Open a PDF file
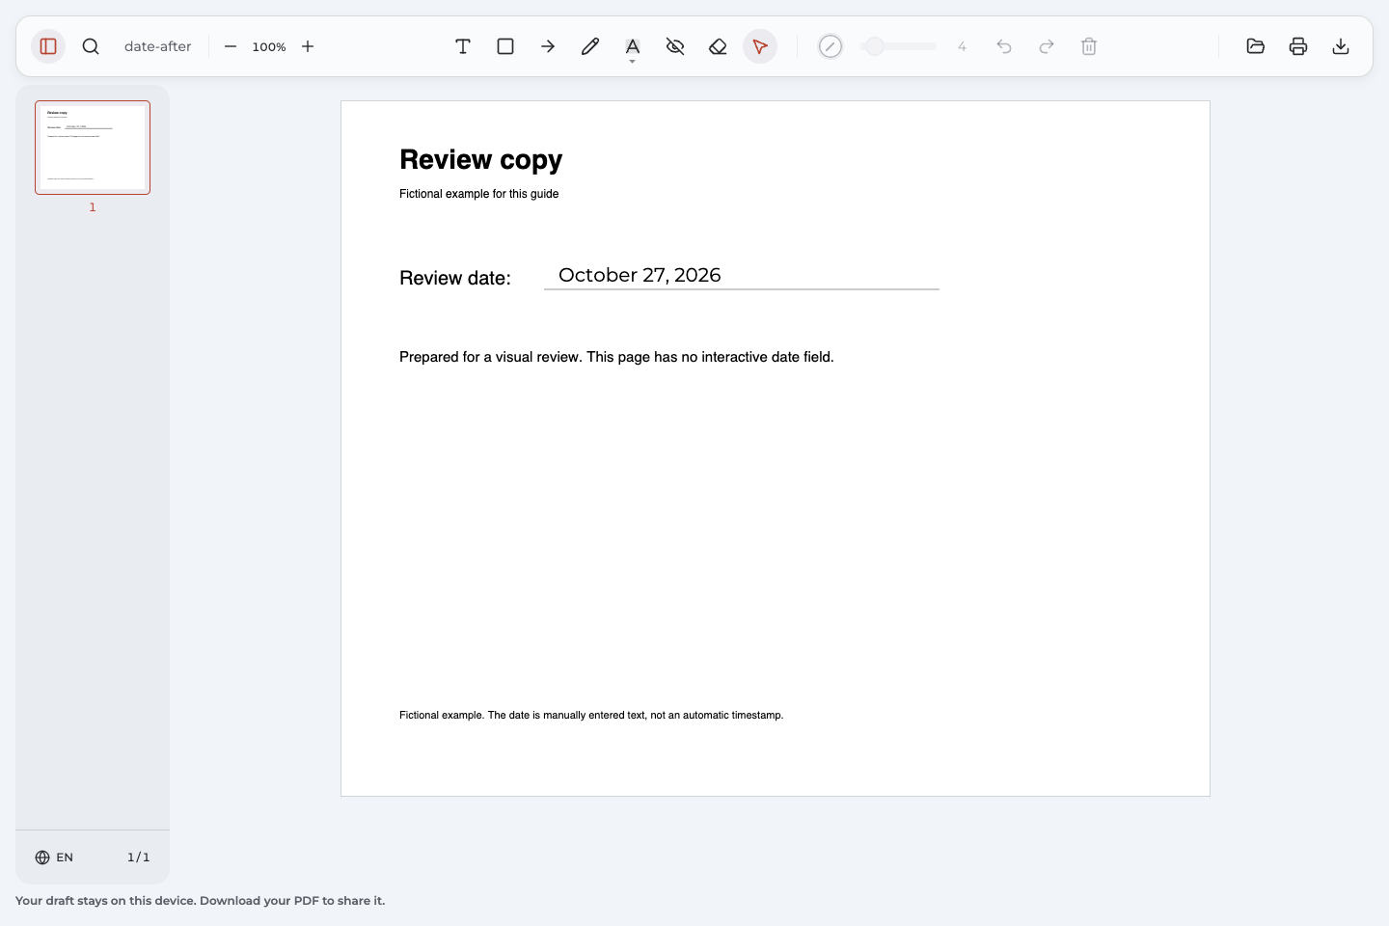1389x926 pixels. tap(1256, 46)
